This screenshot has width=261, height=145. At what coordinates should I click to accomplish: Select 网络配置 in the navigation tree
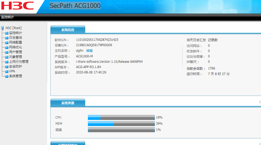point(16,42)
